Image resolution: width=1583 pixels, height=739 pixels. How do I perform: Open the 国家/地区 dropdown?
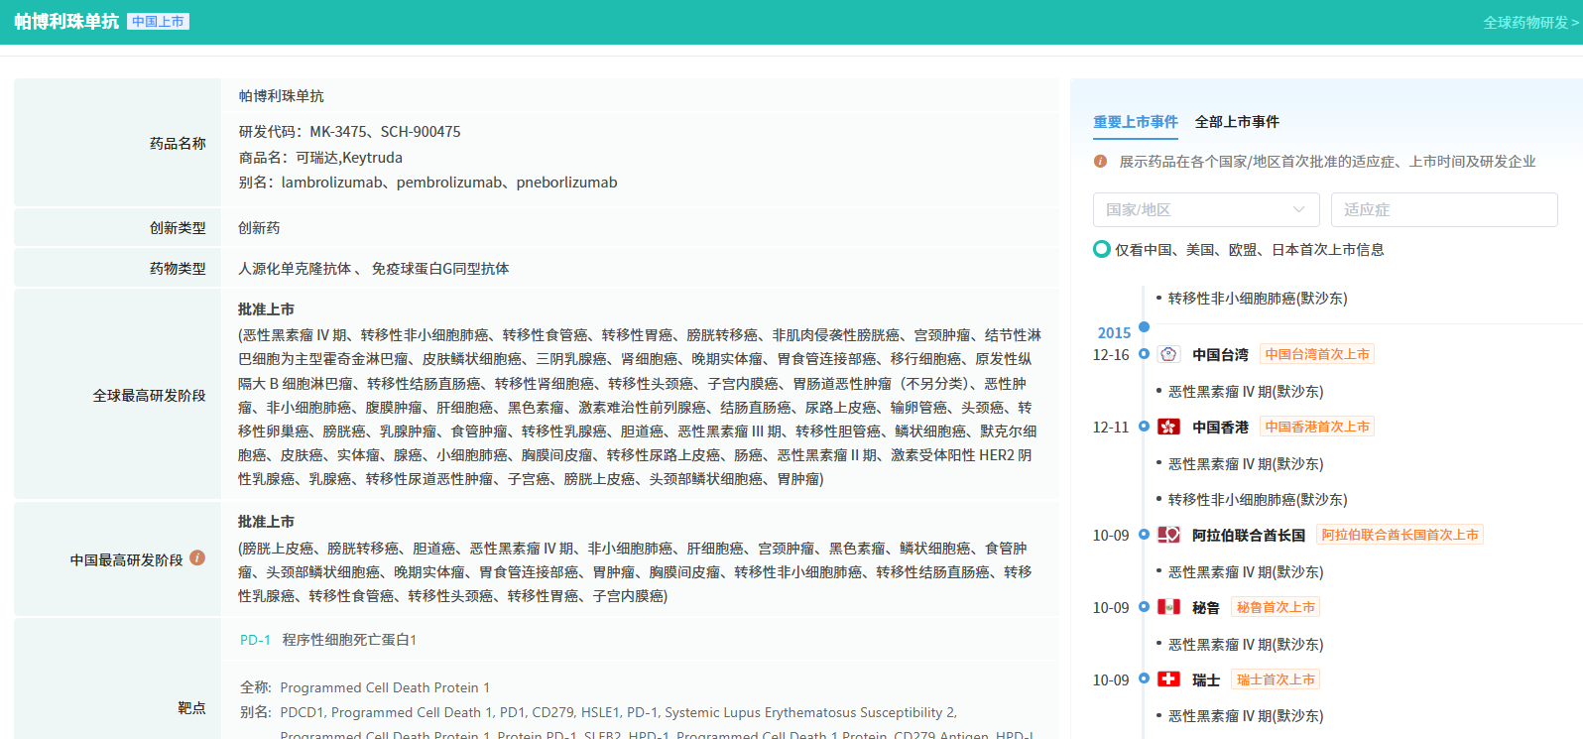click(x=1205, y=209)
